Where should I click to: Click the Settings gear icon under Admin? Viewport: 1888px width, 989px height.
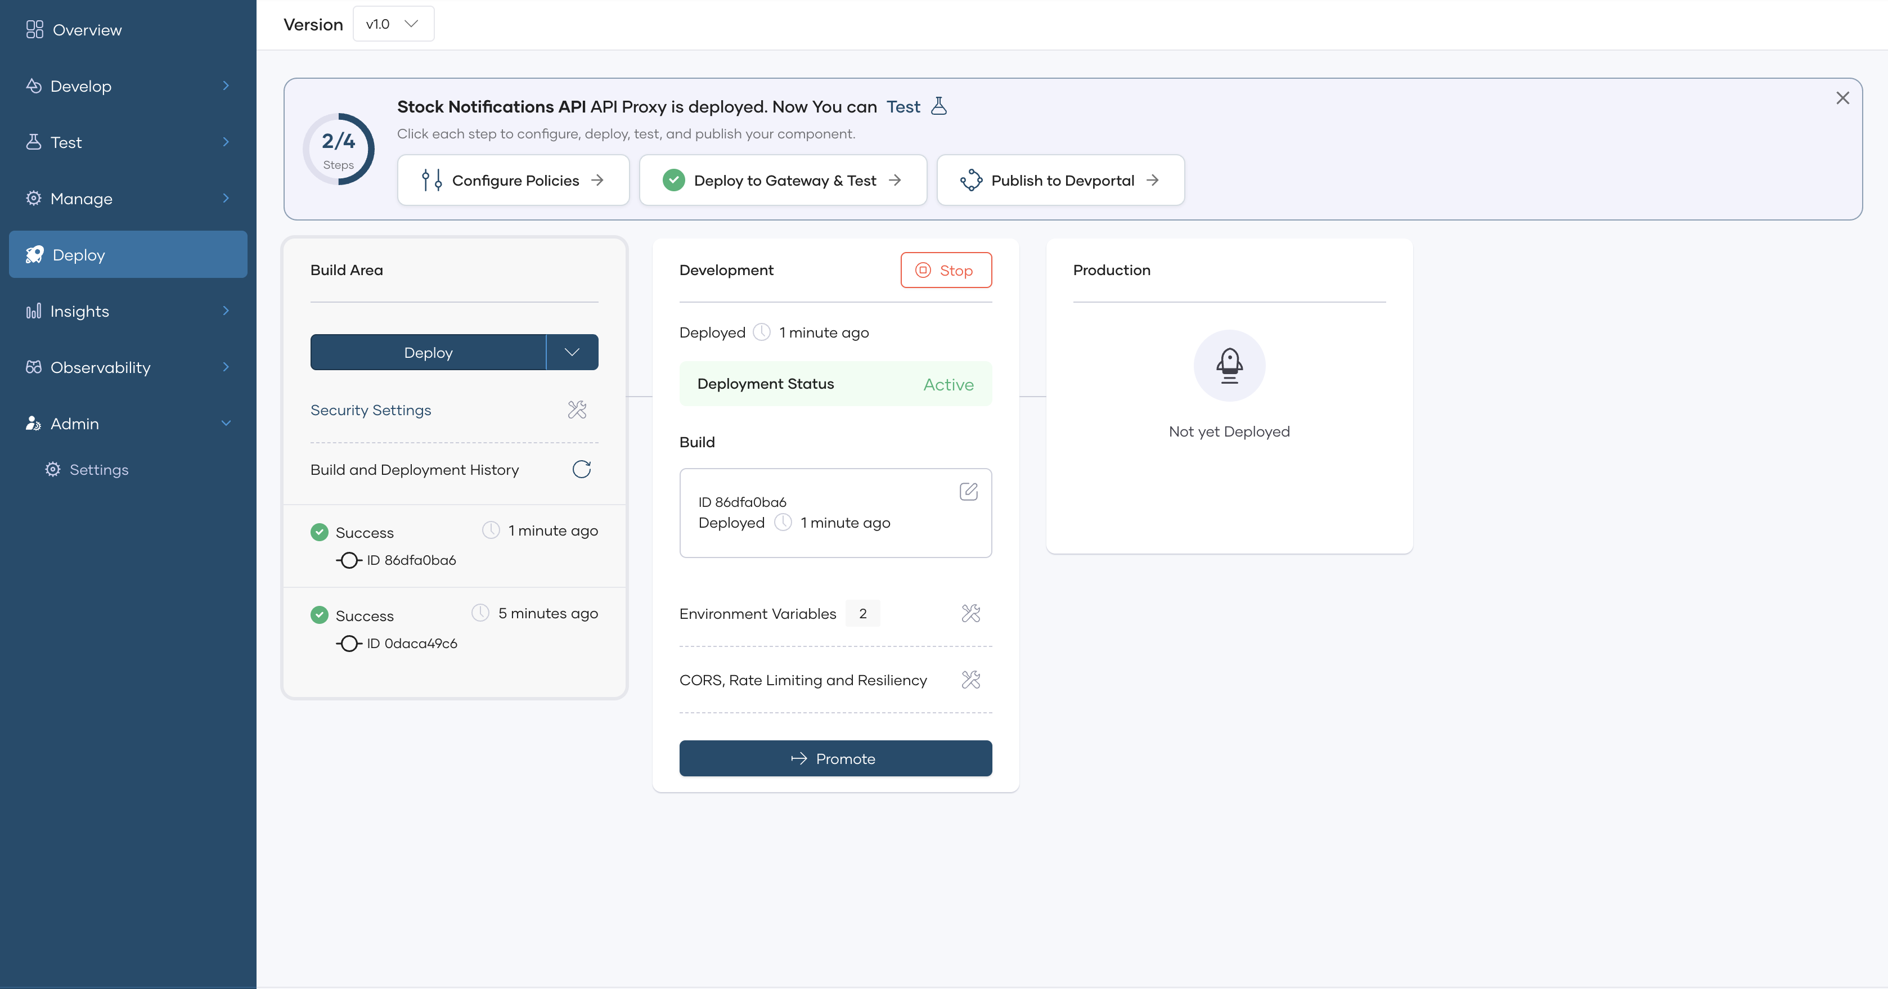[53, 469]
